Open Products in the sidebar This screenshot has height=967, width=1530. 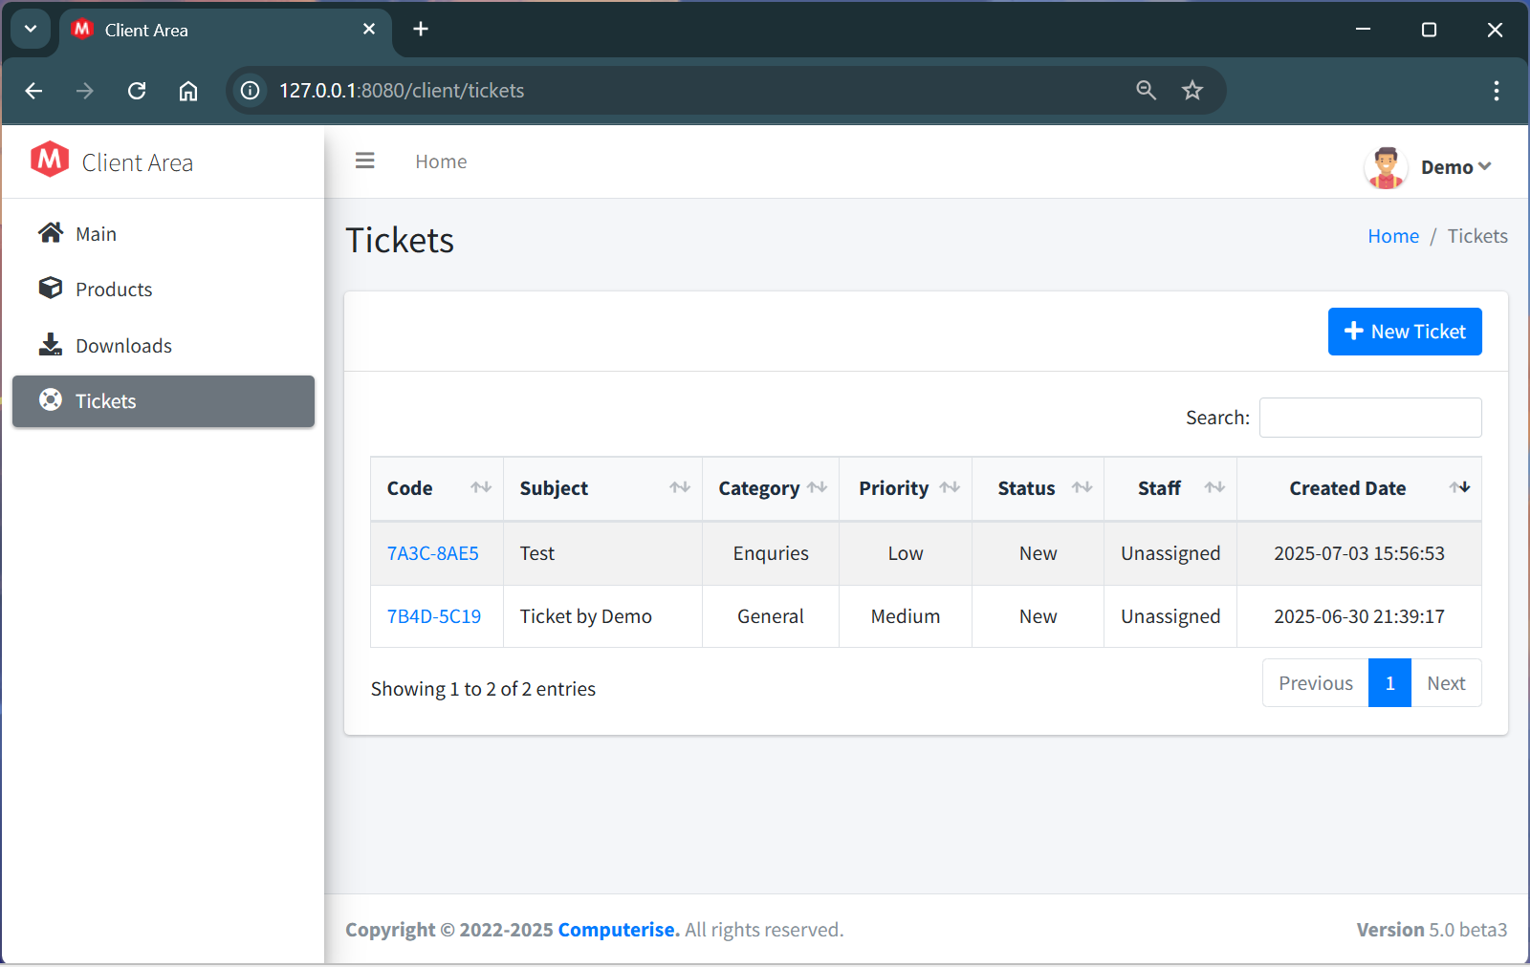point(114,290)
